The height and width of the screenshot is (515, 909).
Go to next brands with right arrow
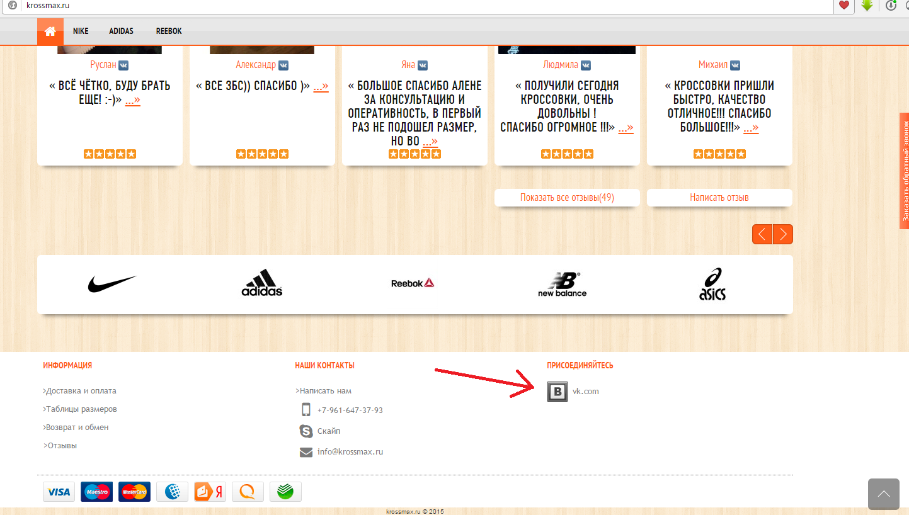tap(783, 234)
